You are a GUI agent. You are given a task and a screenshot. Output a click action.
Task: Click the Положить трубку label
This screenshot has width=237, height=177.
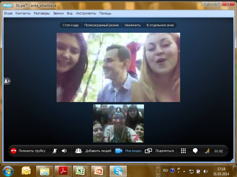tap(32, 151)
